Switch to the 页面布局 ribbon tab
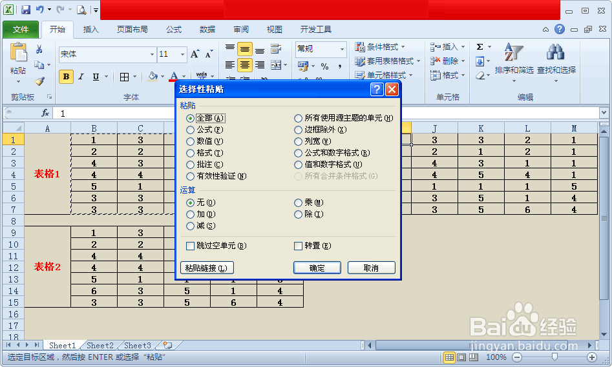 click(x=132, y=29)
